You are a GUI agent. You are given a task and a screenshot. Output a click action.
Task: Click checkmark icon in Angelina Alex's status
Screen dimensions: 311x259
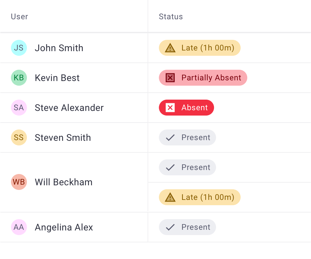click(x=170, y=227)
